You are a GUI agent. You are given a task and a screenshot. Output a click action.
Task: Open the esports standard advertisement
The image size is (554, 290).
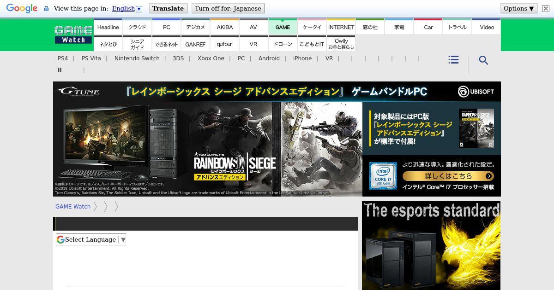pyautogui.click(x=431, y=245)
